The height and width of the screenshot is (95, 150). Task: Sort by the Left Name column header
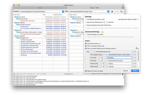28,15
